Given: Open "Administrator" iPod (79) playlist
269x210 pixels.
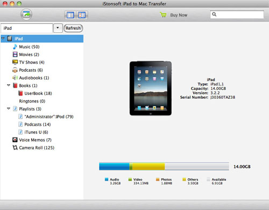Looking at the screenshot, I should [49, 117].
